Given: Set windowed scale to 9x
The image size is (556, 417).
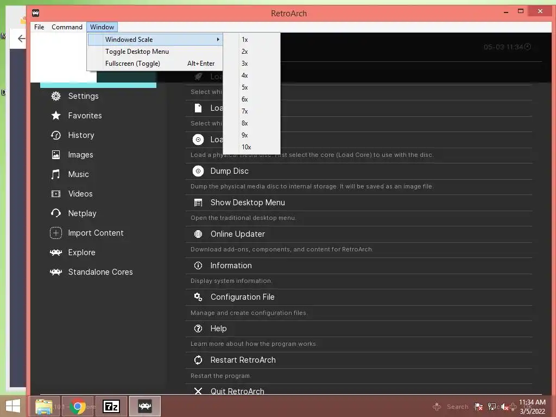Looking at the screenshot, I should (252, 135).
